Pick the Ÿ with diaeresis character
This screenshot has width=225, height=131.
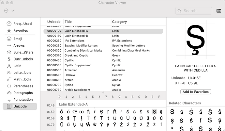point(114,125)
